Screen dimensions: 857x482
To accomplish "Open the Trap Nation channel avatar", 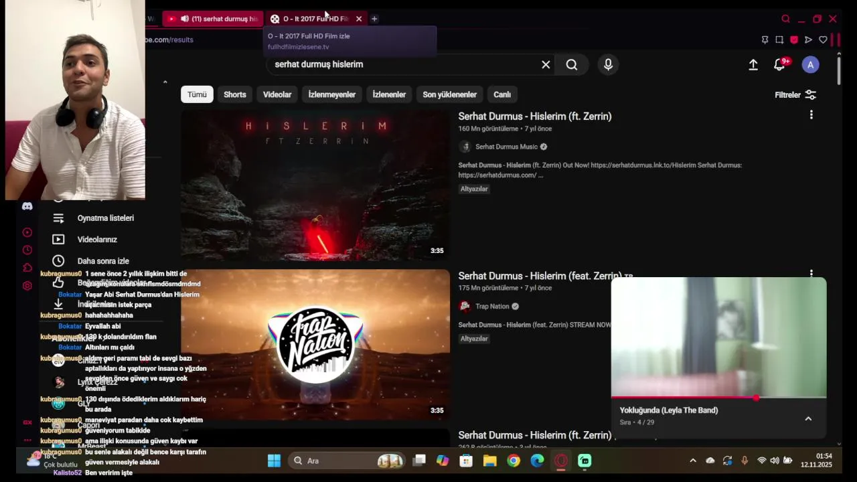I will point(465,306).
